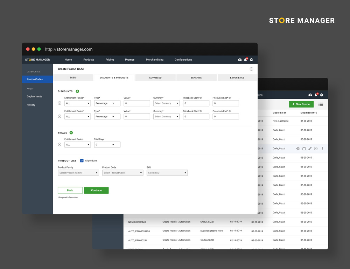The image size is (350, 269).
Task: Open settings gear in front window
Action: coord(251,60)
